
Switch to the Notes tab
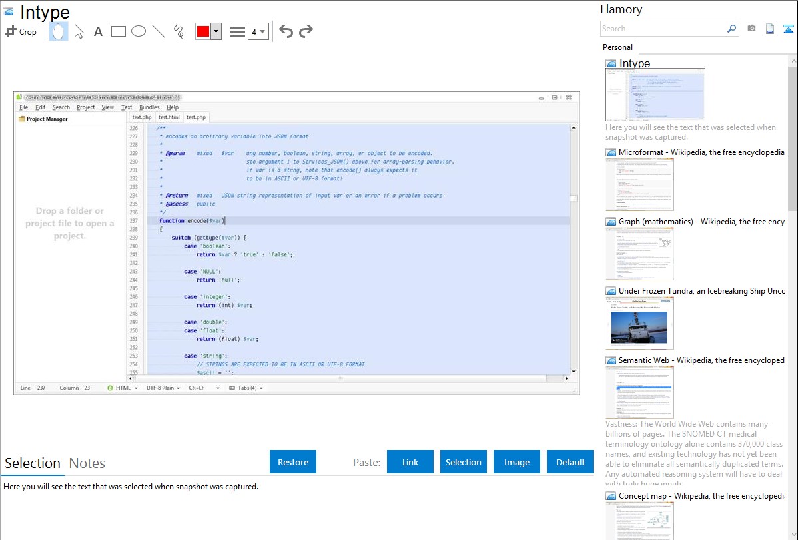click(x=87, y=463)
